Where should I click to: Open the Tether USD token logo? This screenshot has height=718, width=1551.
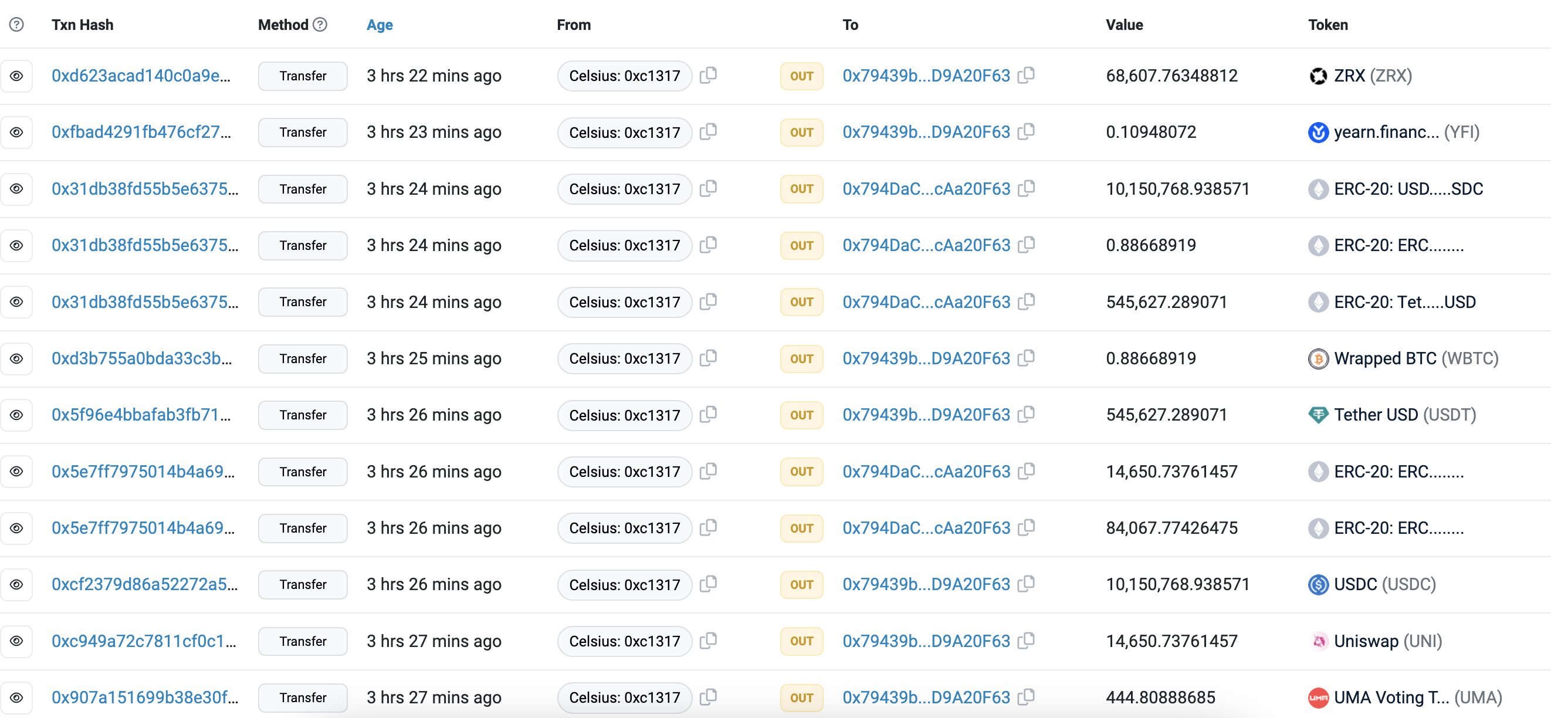coord(1318,415)
